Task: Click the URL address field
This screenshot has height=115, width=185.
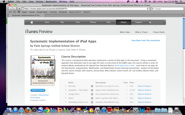Action: [86, 9]
